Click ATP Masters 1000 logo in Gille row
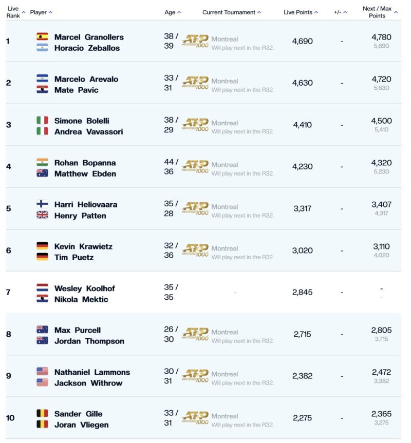Screen dimensions: 411x443 195,418
